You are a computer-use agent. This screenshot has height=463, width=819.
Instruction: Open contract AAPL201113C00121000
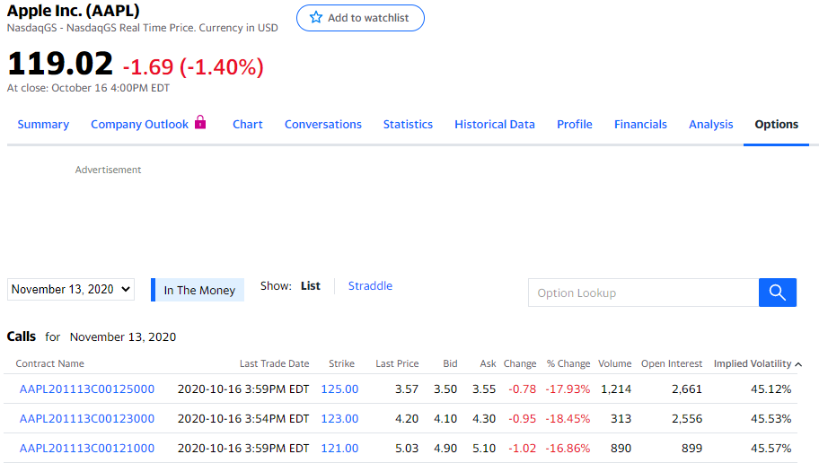[87, 449]
